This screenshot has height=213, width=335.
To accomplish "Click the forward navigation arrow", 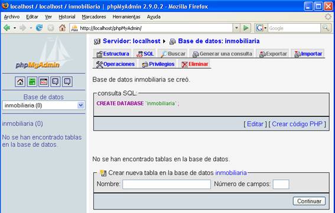I will click(x=22, y=28).
